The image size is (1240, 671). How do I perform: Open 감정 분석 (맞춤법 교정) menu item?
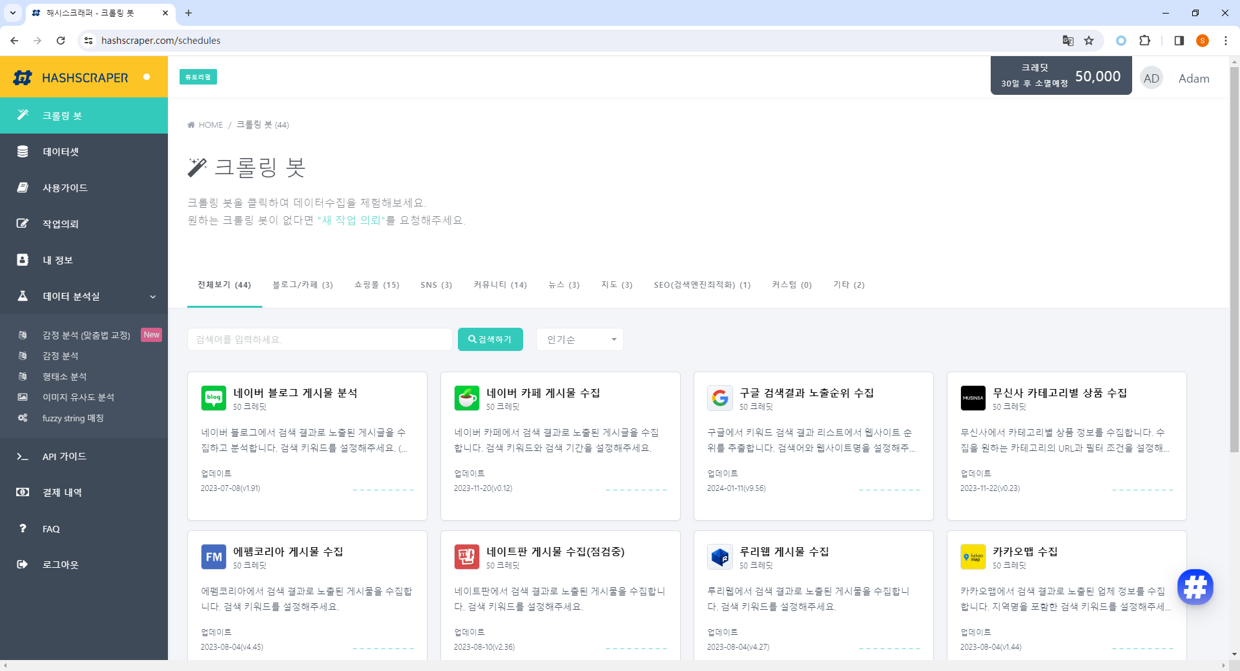pyautogui.click(x=87, y=335)
